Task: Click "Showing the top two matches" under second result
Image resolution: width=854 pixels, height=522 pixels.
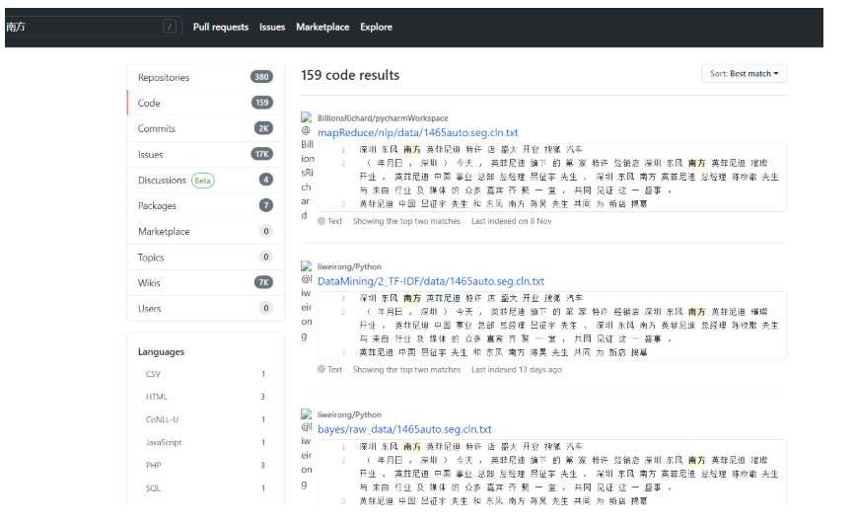Action: tap(406, 369)
